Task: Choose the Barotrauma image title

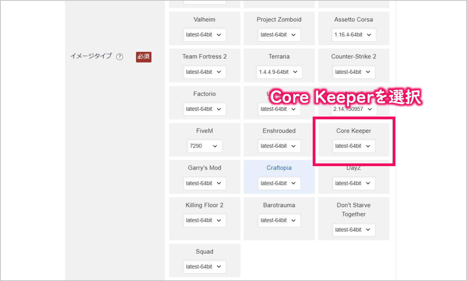Action: click(279, 205)
